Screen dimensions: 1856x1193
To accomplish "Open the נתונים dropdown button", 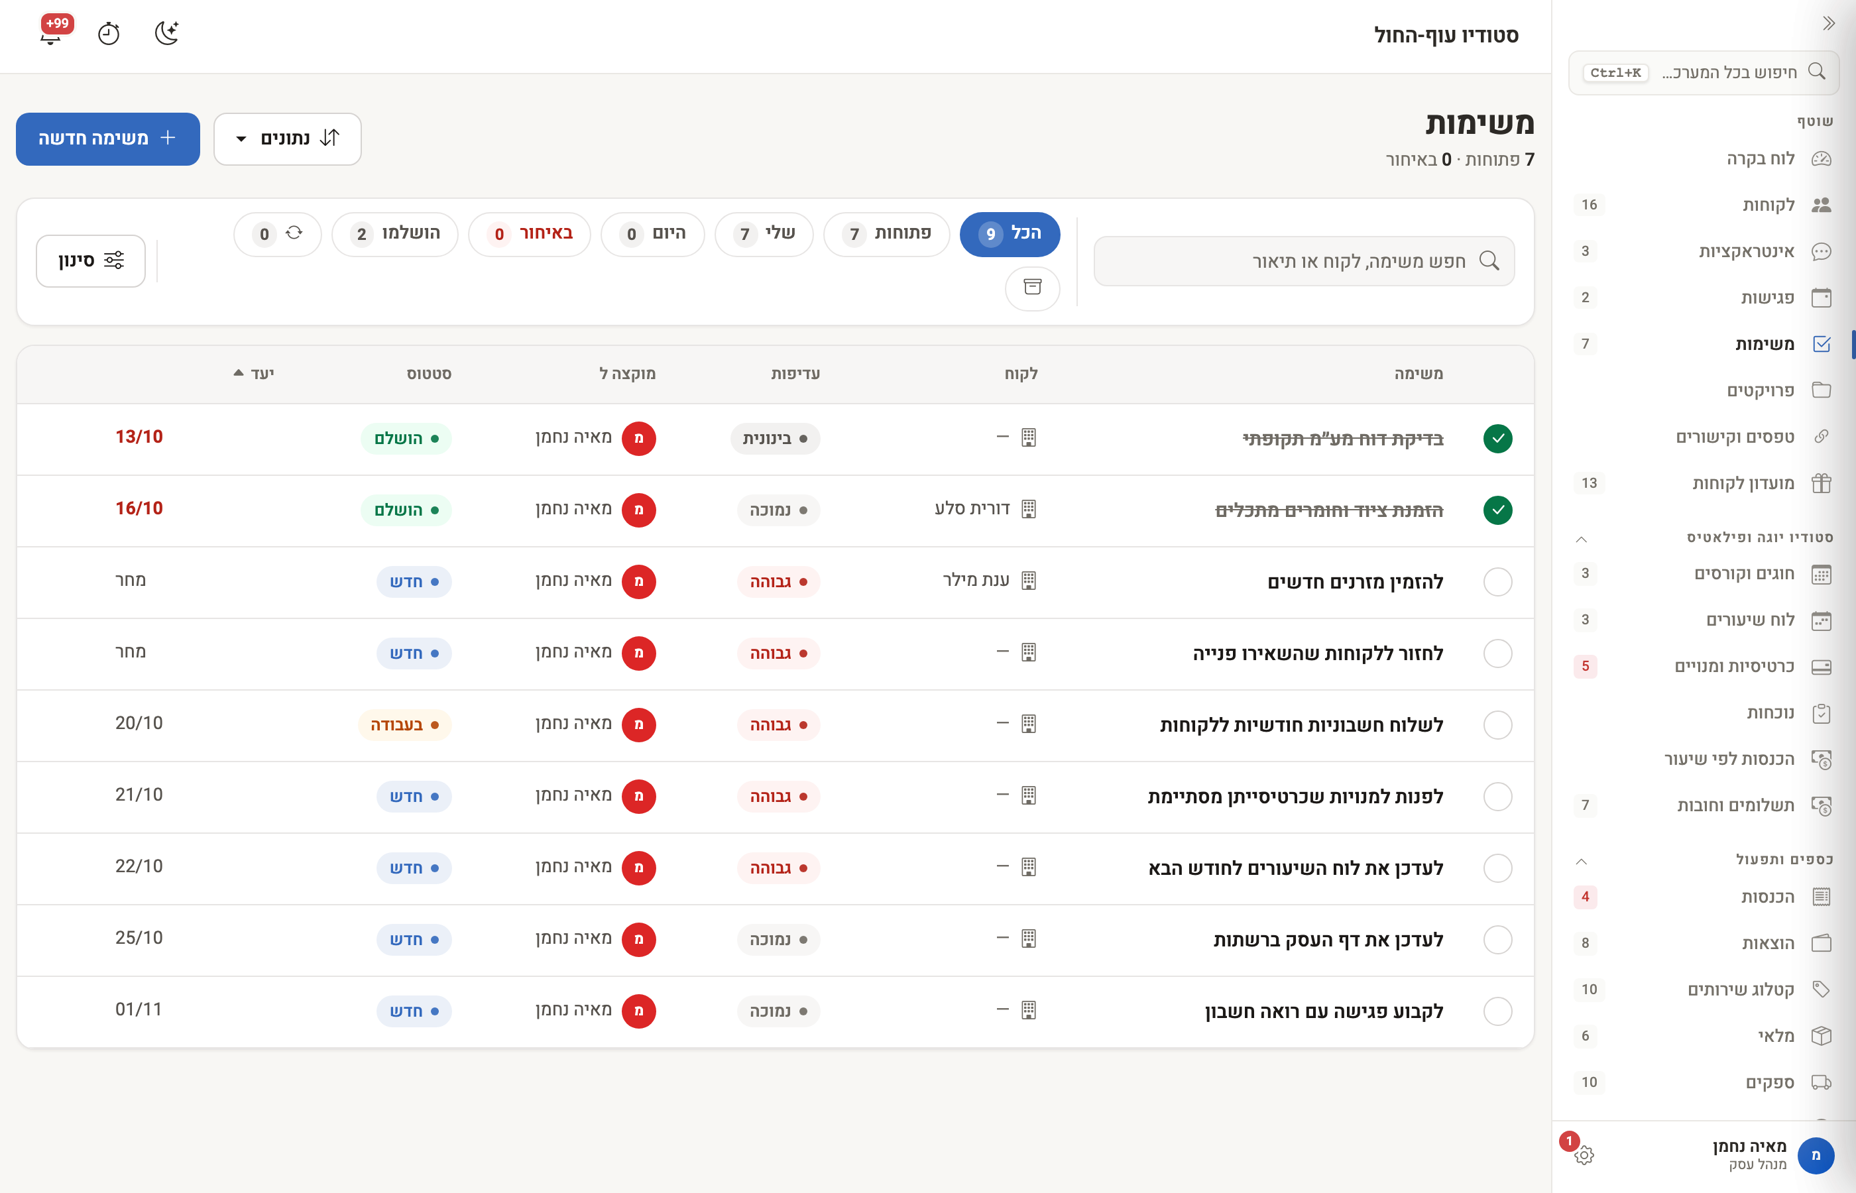I will (288, 139).
